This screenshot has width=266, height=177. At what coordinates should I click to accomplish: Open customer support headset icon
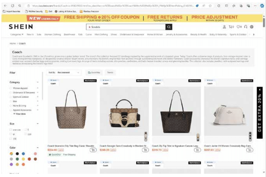tap(245, 27)
